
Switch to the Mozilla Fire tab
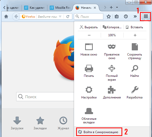60,8
